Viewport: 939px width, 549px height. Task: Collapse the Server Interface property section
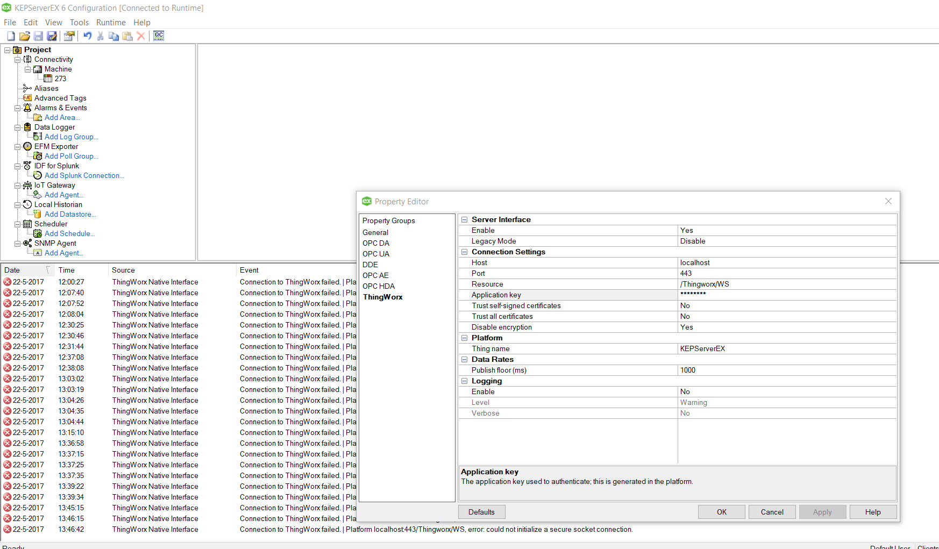point(464,219)
